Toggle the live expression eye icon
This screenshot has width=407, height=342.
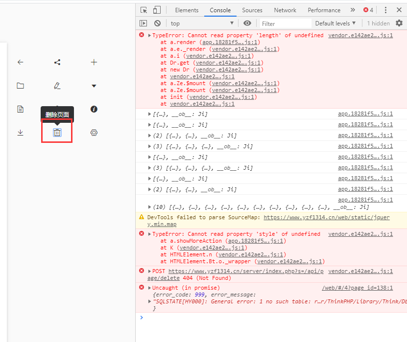(247, 23)
